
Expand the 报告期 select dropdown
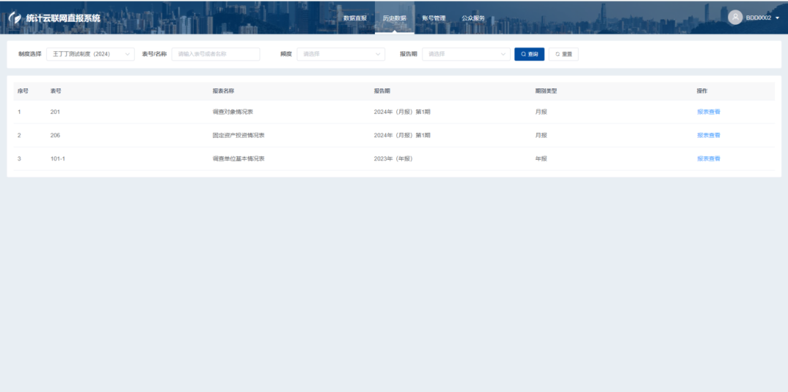pos(466,54)
